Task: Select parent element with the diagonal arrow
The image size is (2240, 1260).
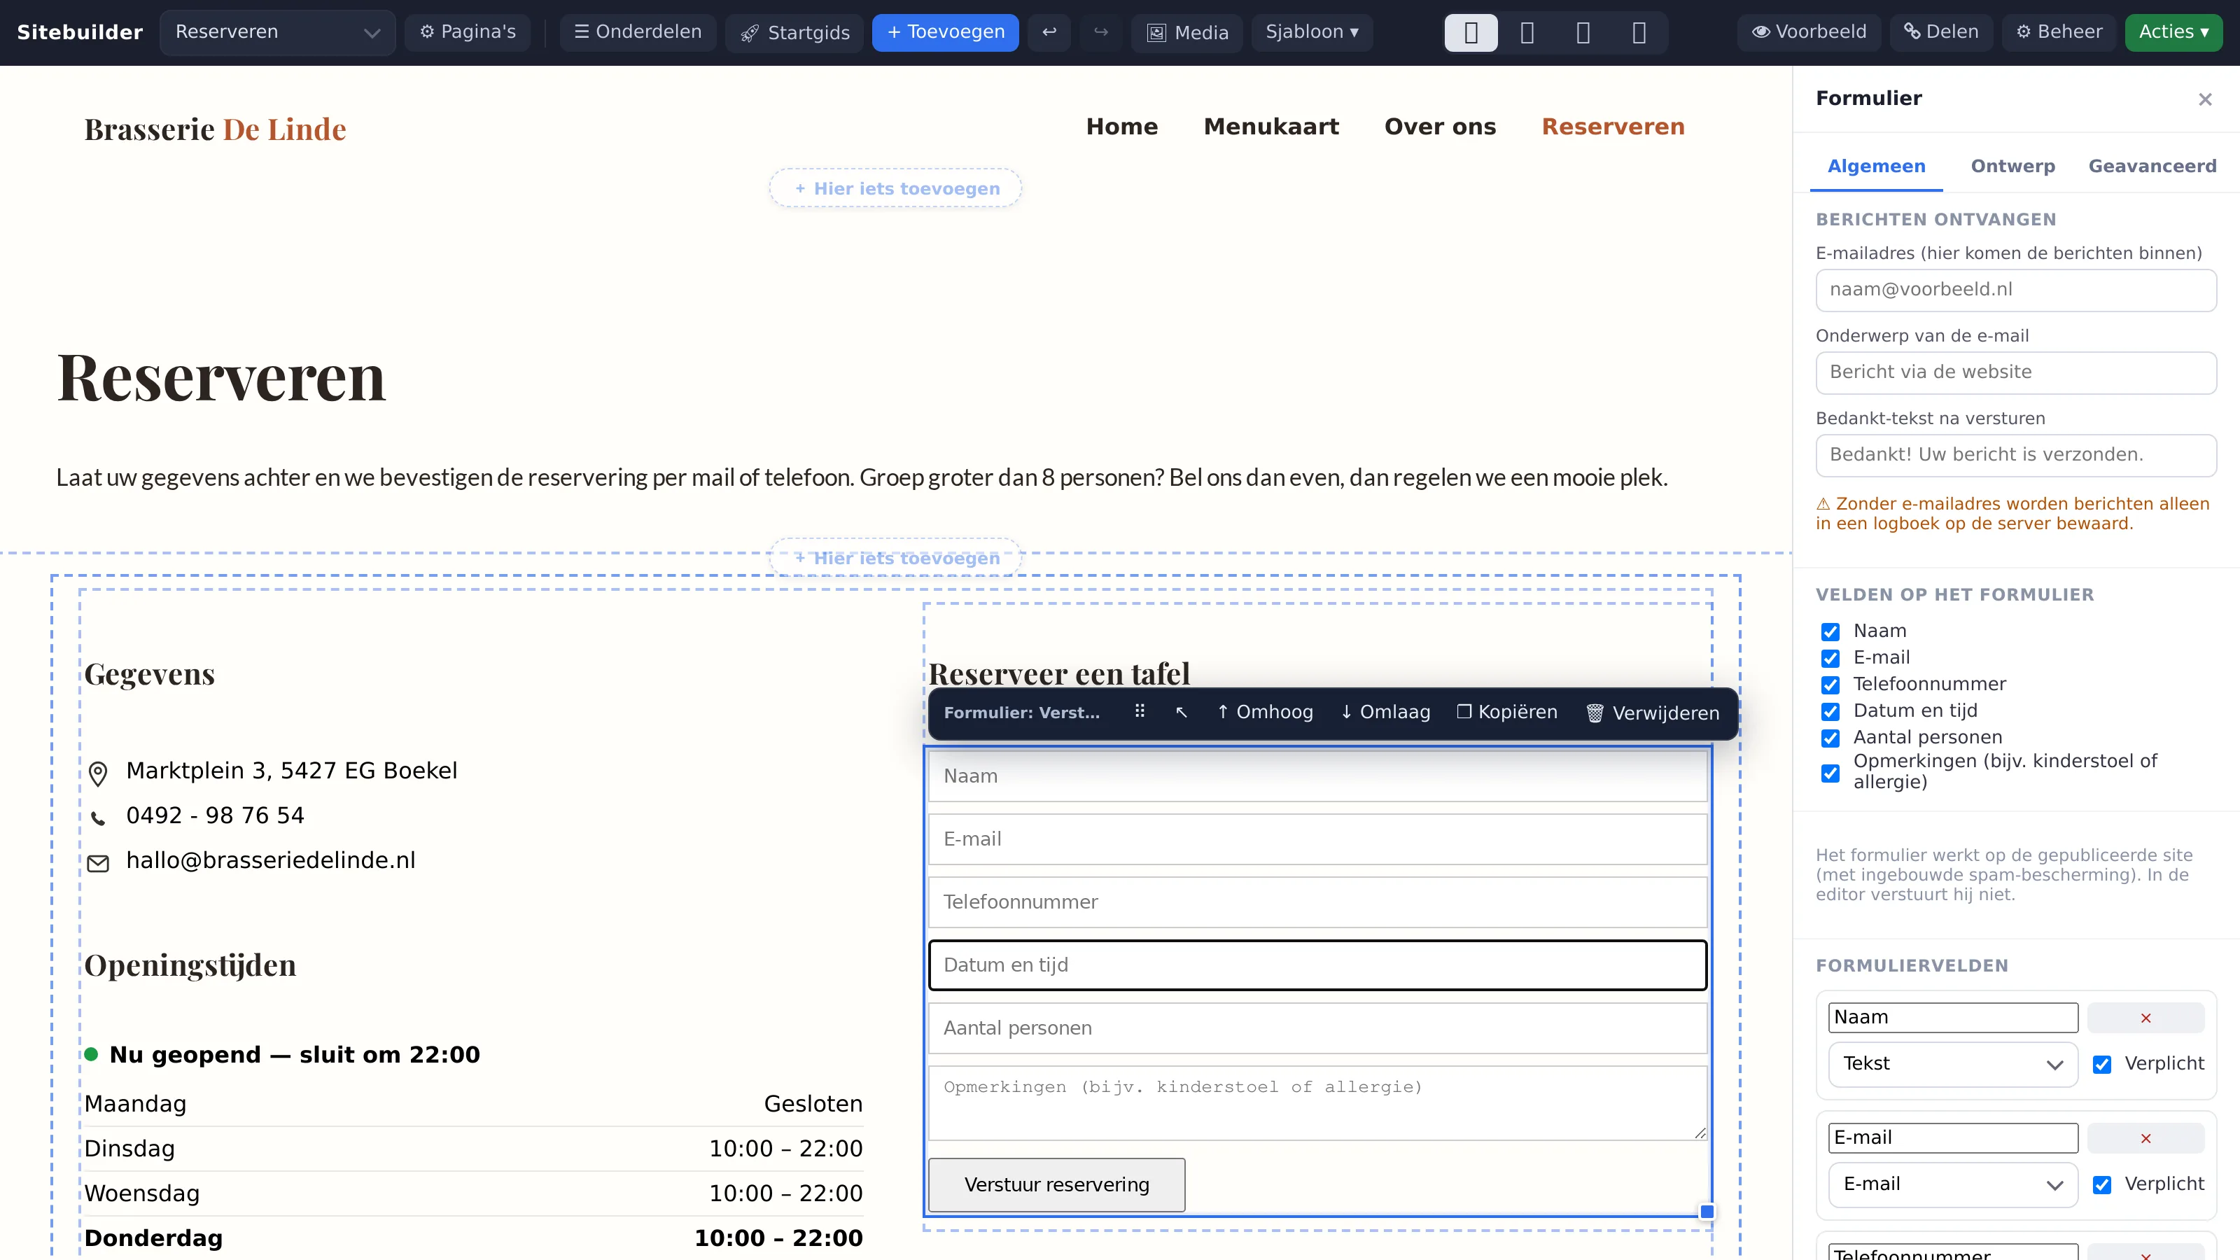Action: pyautogui.click(x=1181, y=712)
